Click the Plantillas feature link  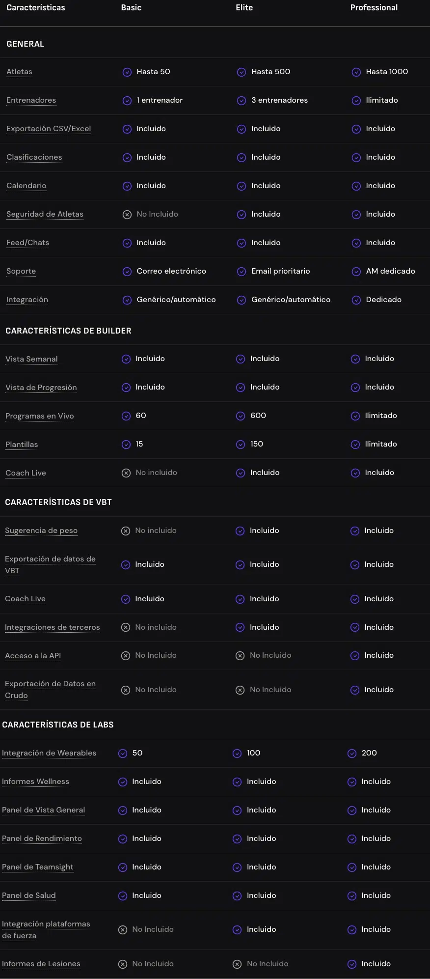click(x=22, y=445)
